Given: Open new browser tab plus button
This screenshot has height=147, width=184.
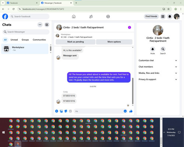Looking at the screenshot, I should 76,3.
